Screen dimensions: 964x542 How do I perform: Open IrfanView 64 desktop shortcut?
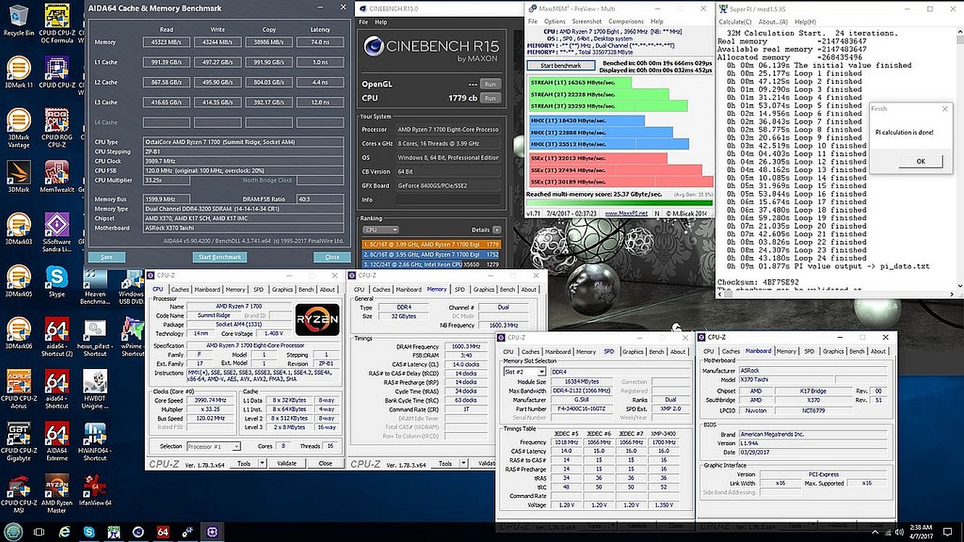coord(95,490)
